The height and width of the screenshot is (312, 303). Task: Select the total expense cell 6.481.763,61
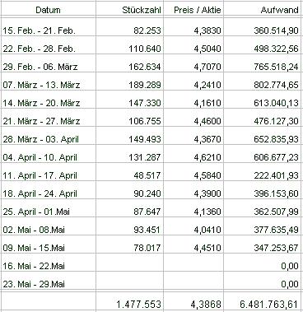pos(262,301)
